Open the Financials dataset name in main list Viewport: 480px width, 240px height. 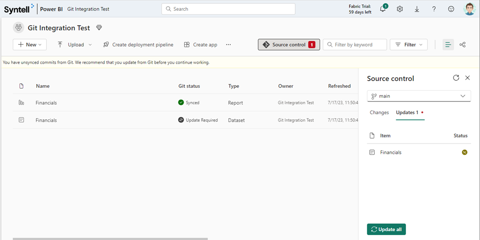pos(46,120)
